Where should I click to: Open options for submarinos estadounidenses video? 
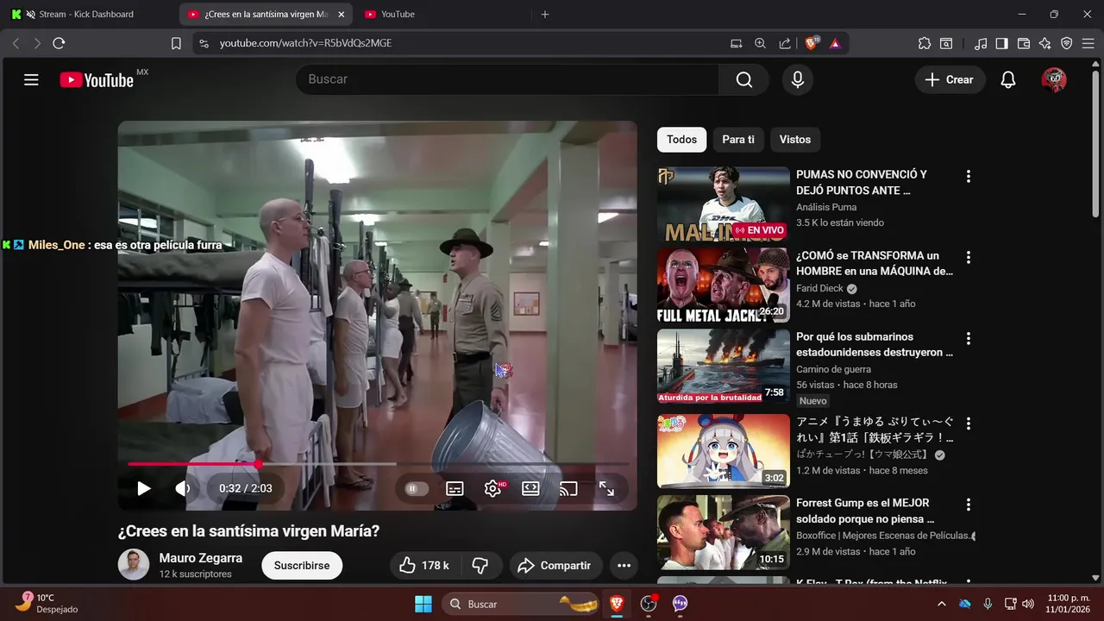968,338
